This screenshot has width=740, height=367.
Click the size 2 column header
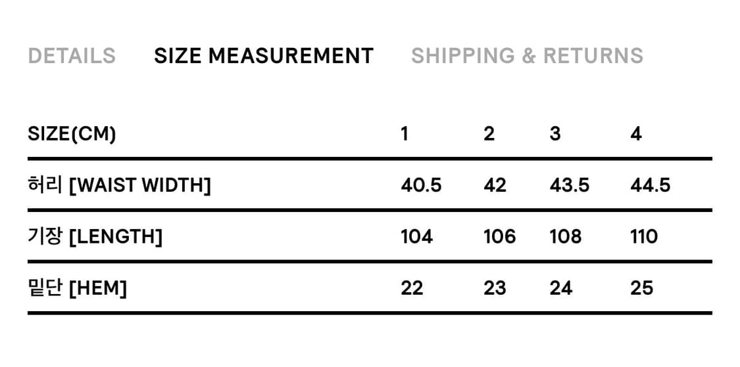click(x=489, y=134)
